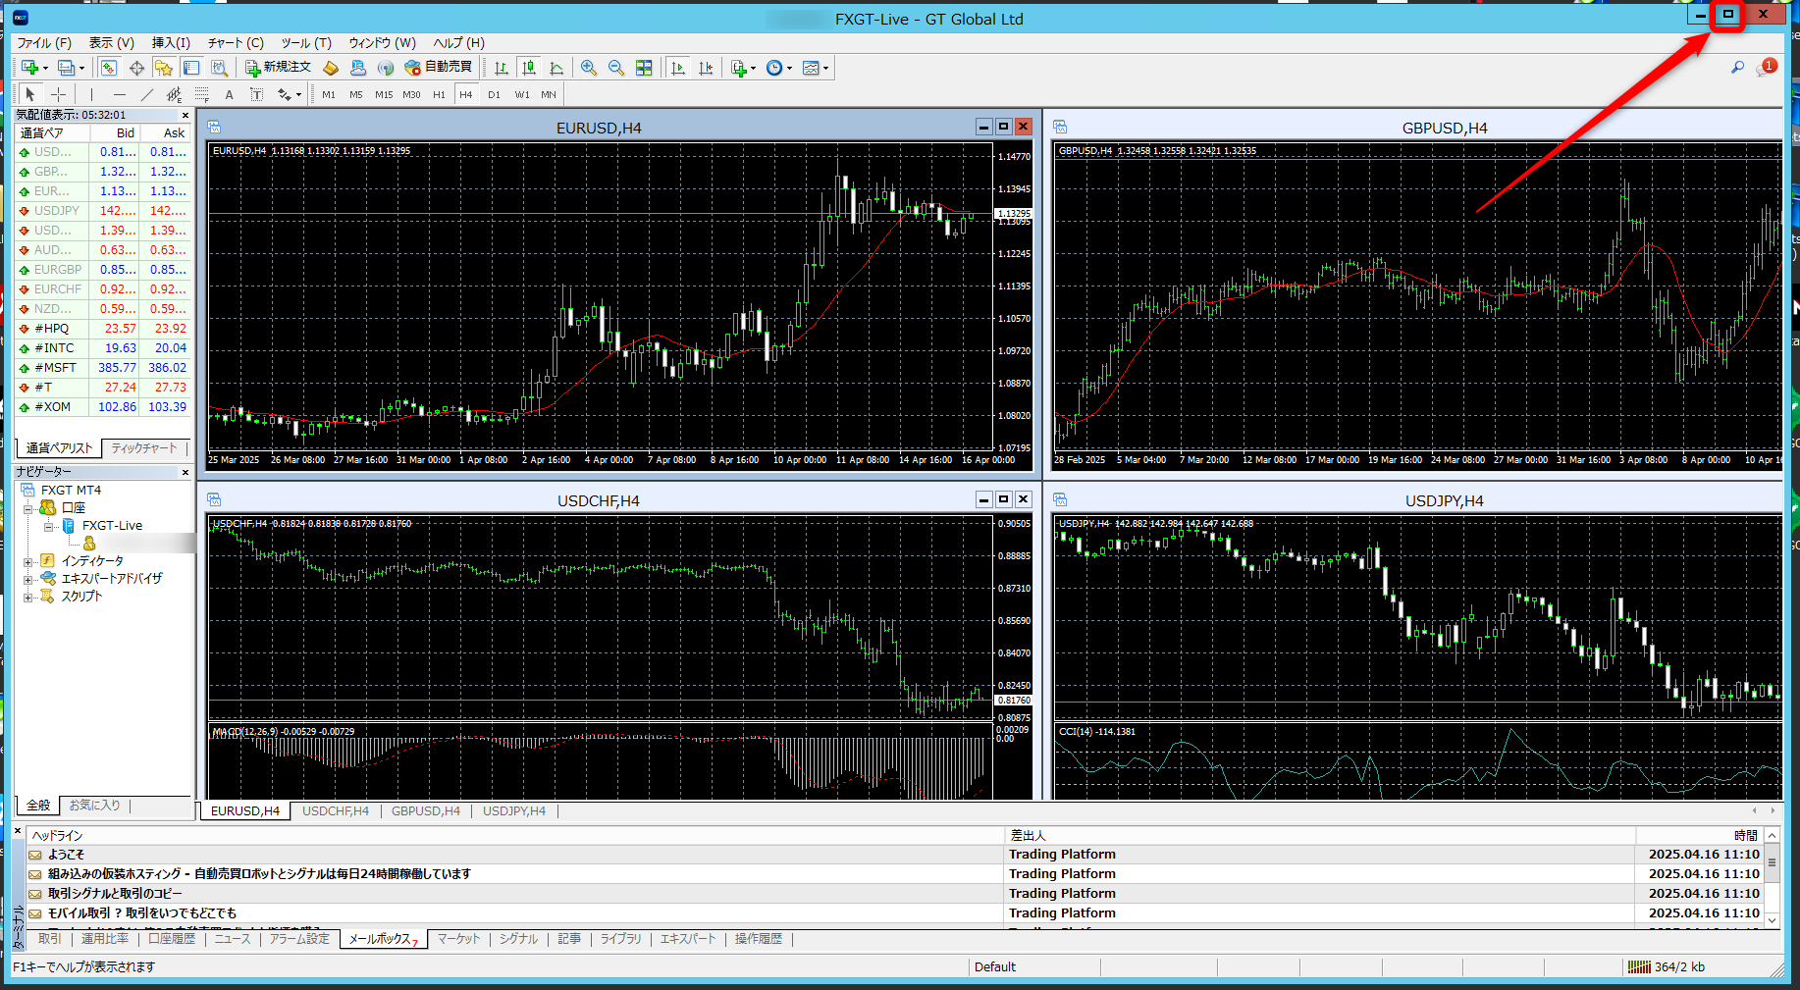Expand the インディケータ tree node
This screenshot has height=990, width=1800.
click(x=28, y=562)
